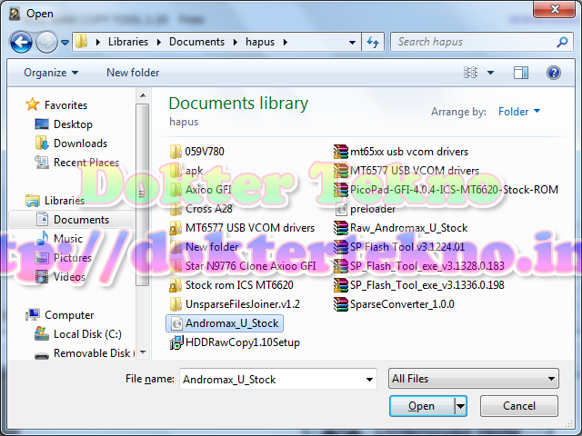Open Desktop in the navigation pane
Screen dimensions: 582x436
pos(64,124)
